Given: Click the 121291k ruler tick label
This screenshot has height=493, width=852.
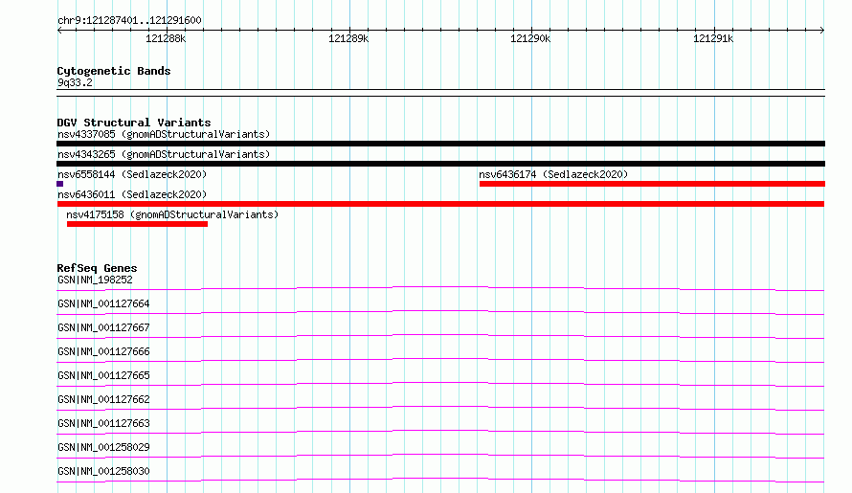Looking at the screenshot, I should (713, 38).
